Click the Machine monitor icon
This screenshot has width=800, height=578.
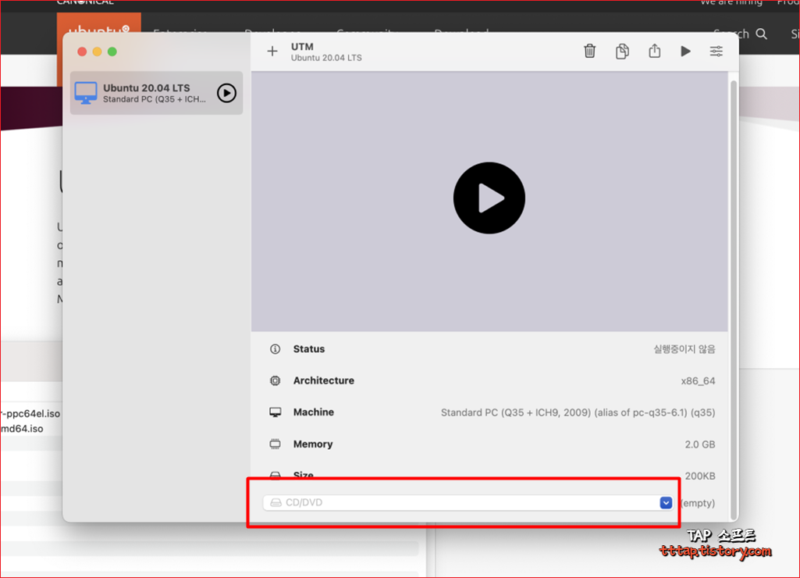point(275,412)
